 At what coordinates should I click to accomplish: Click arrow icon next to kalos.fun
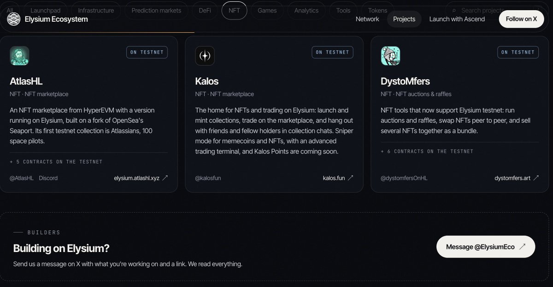351,178
